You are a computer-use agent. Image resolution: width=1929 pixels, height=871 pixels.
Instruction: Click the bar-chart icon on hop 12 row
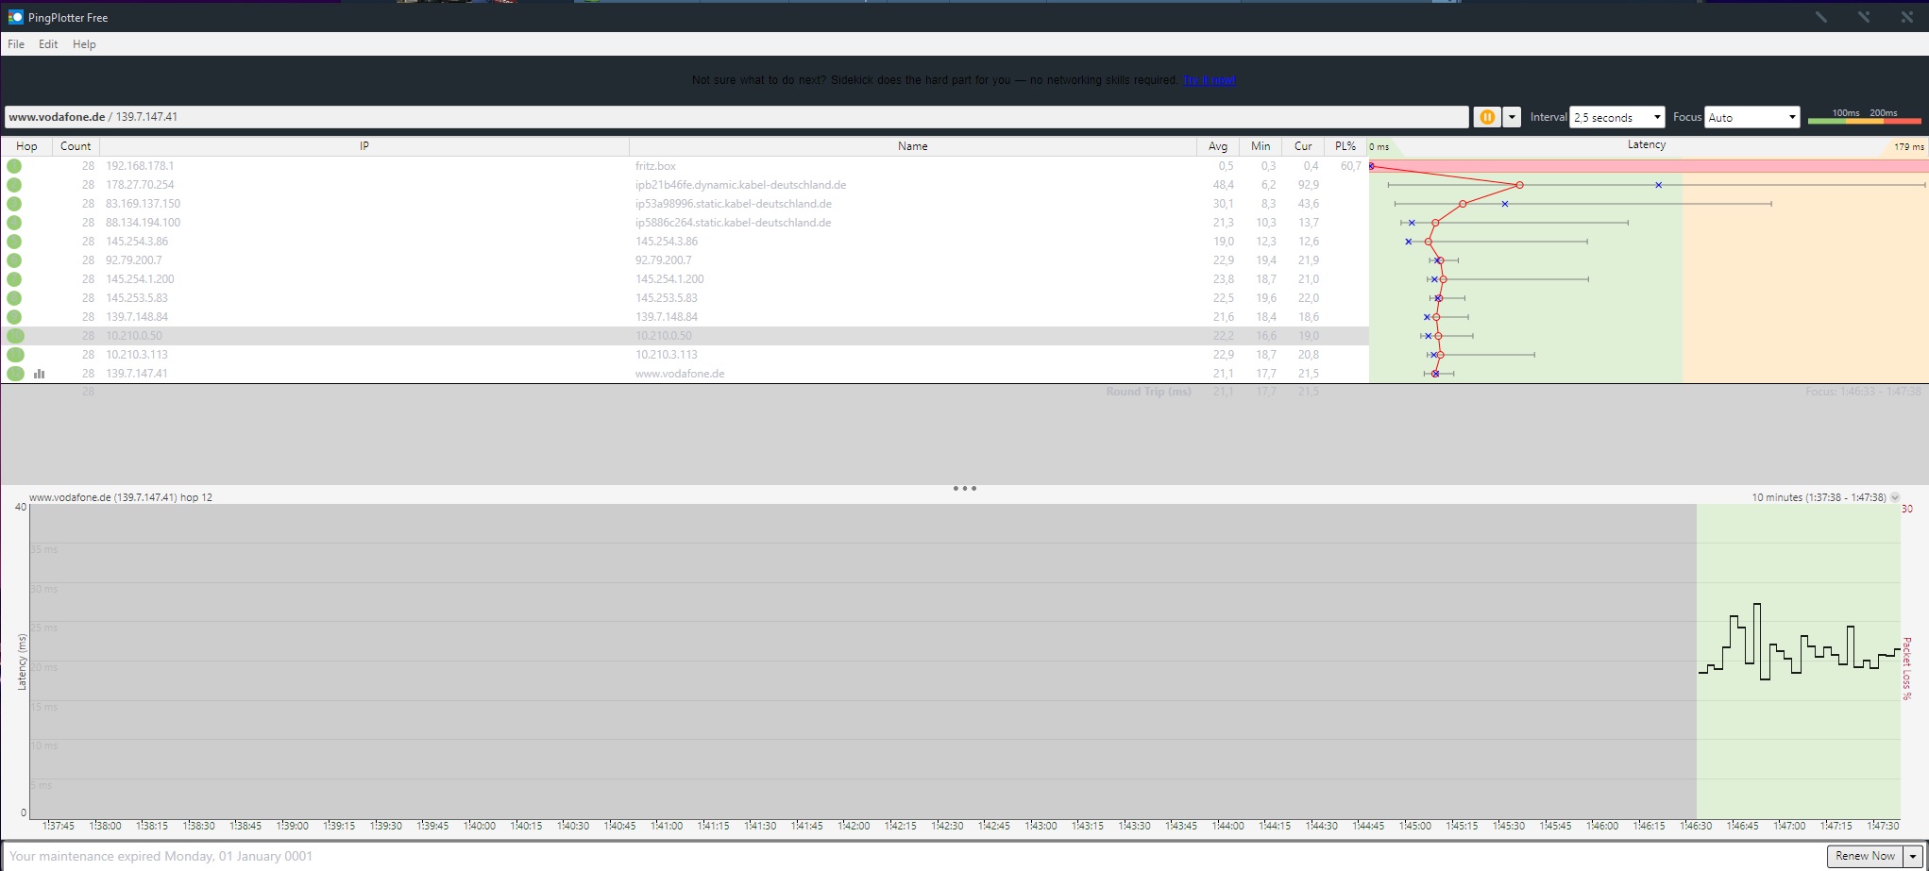click(40, 374)
